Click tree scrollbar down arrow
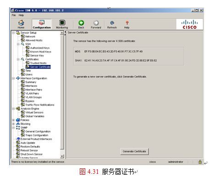Image resolution: width=215 pixels, height=177 pixels. point(62,156)
